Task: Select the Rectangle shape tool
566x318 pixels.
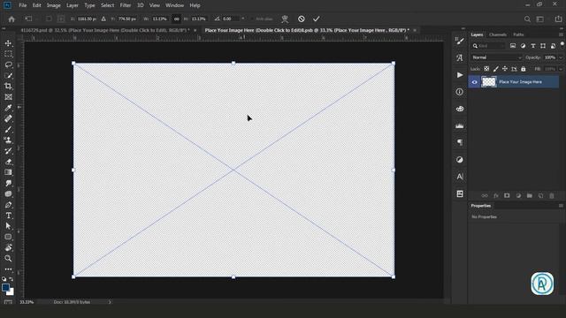Action: (x=8, y=237)
